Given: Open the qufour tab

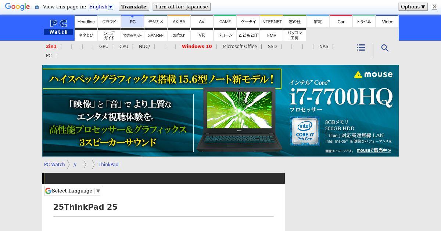Looking at the screenshot, I should (x=179, y=35).
